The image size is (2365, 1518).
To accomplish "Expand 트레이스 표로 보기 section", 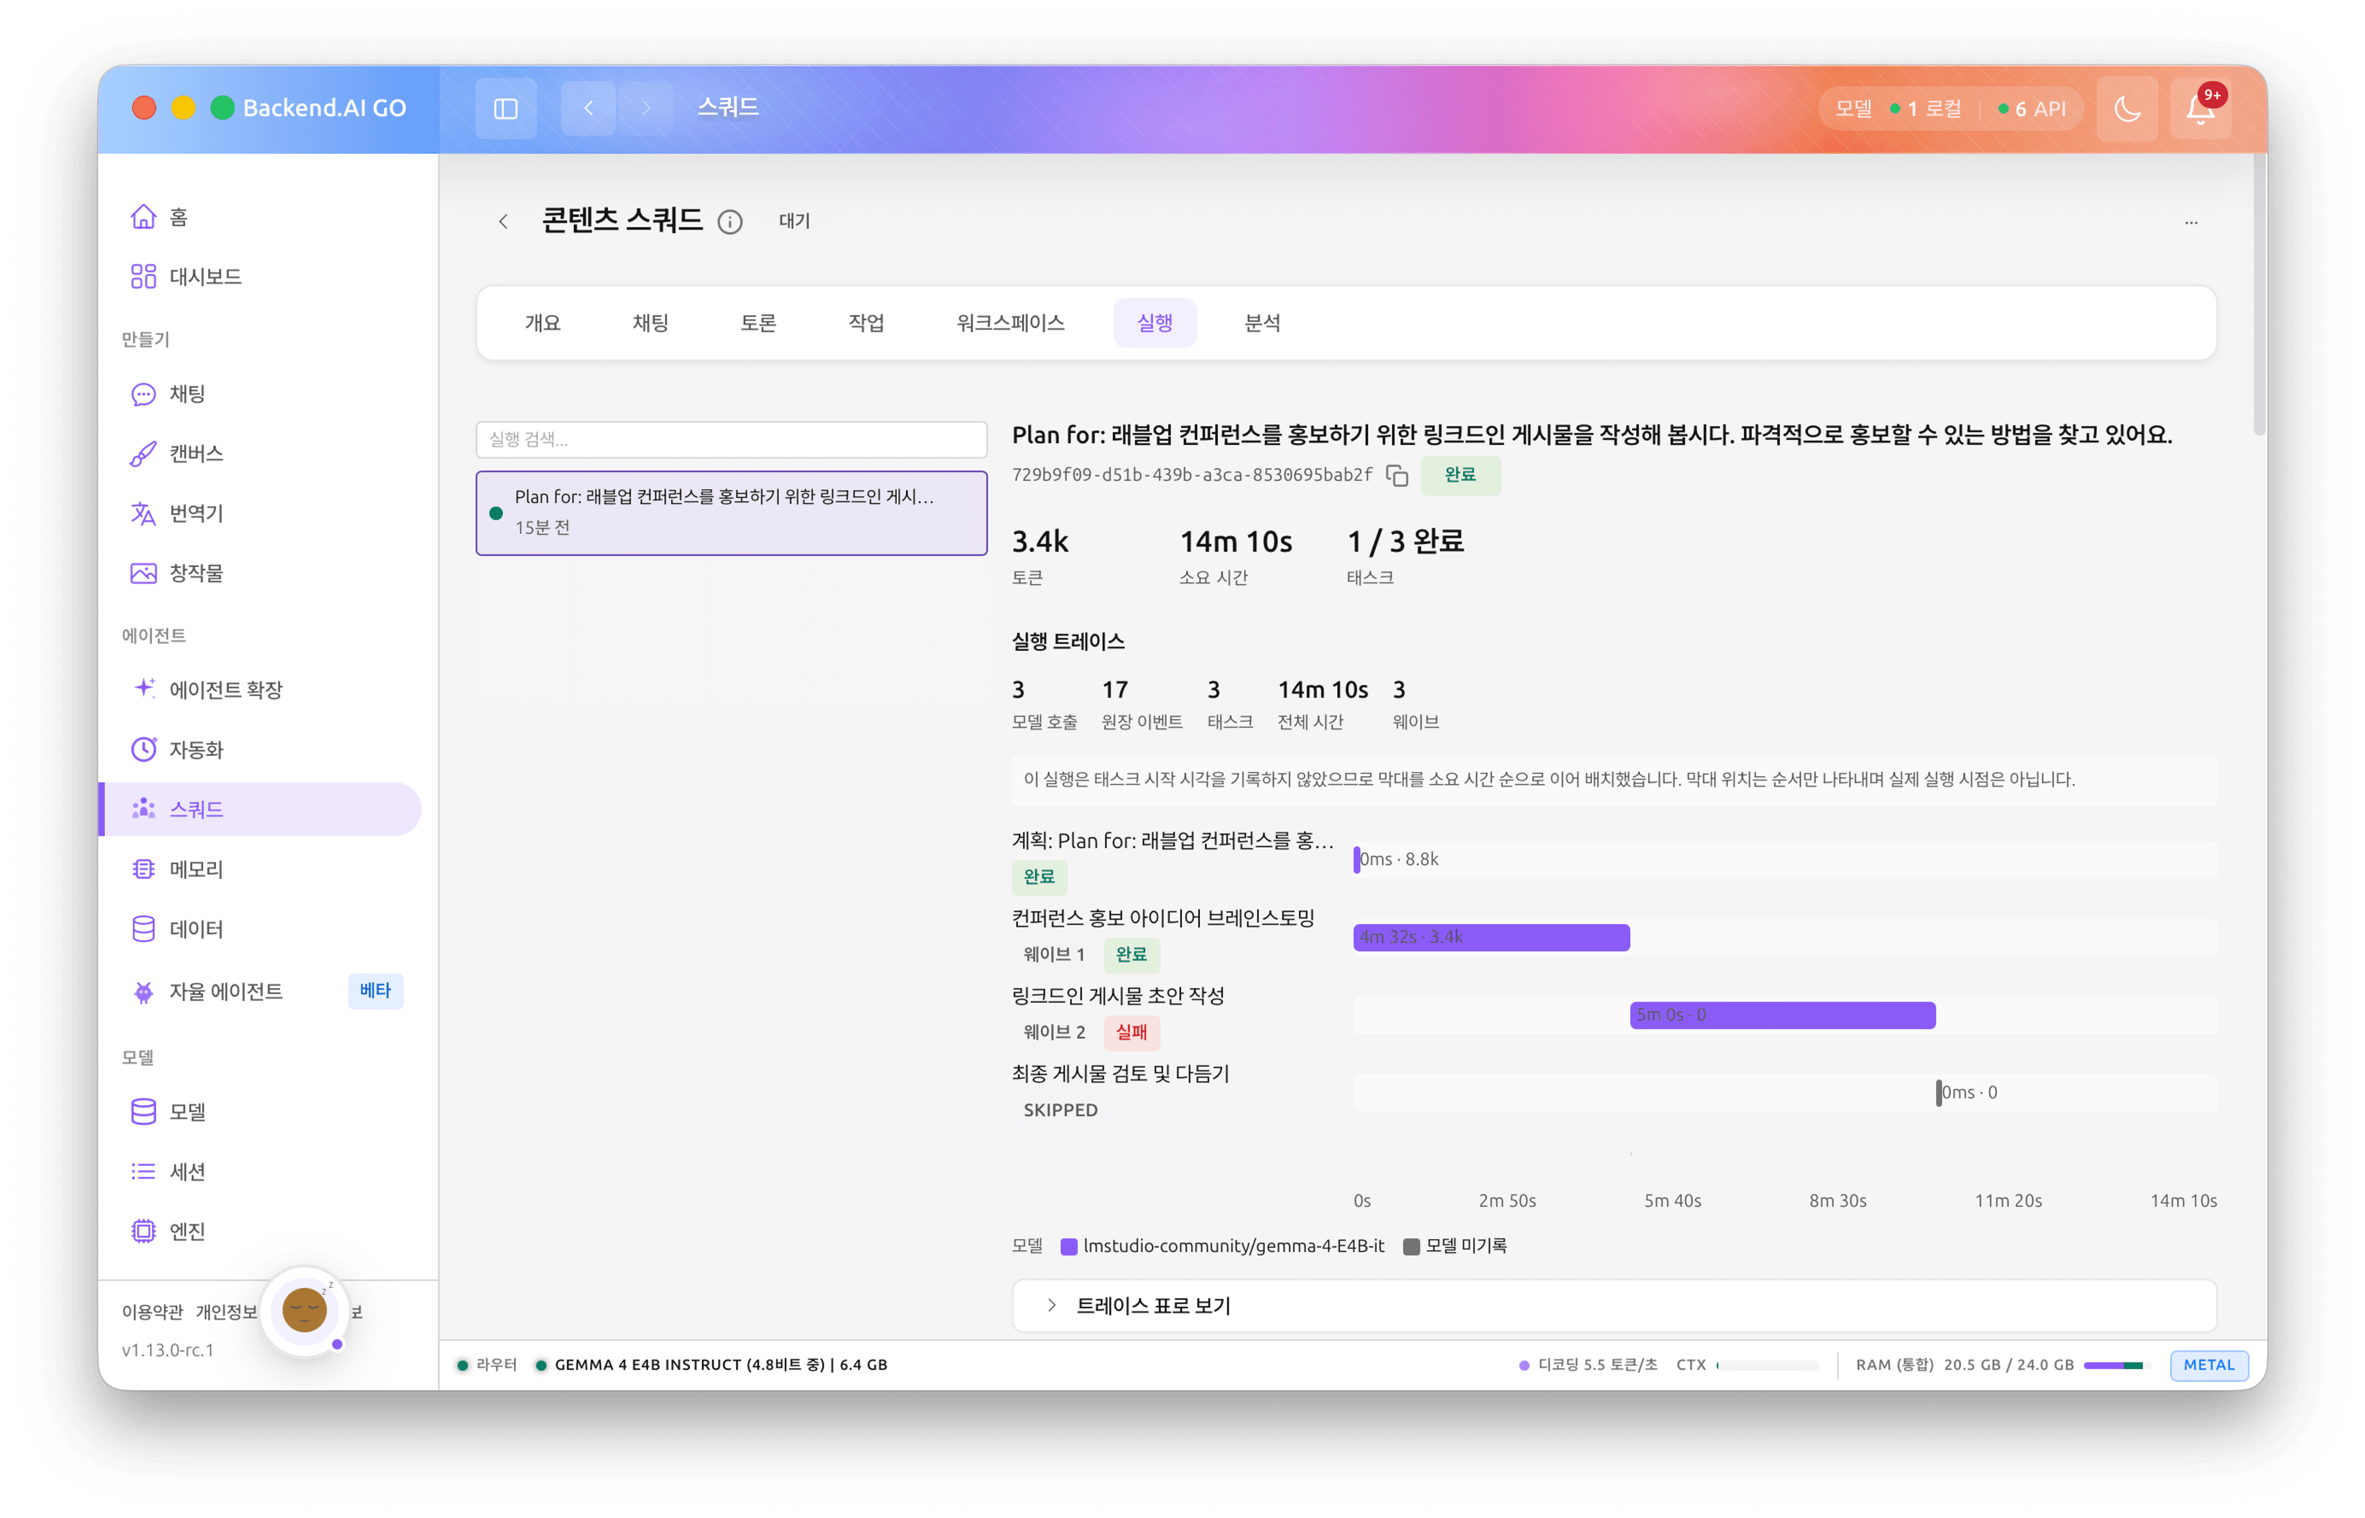I will pos(1615,1306).
